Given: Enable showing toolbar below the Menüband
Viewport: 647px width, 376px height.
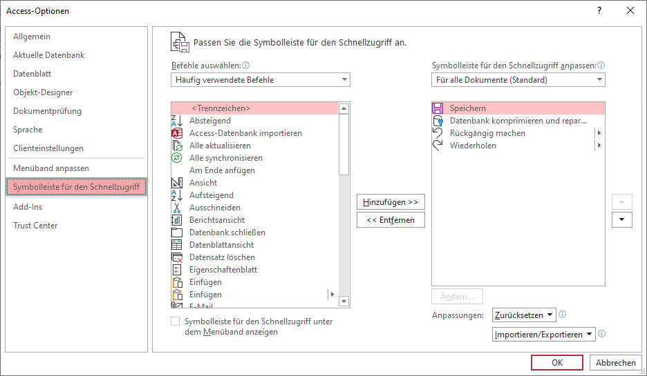Looking at the screenshot, I should [x=176, y=321].
